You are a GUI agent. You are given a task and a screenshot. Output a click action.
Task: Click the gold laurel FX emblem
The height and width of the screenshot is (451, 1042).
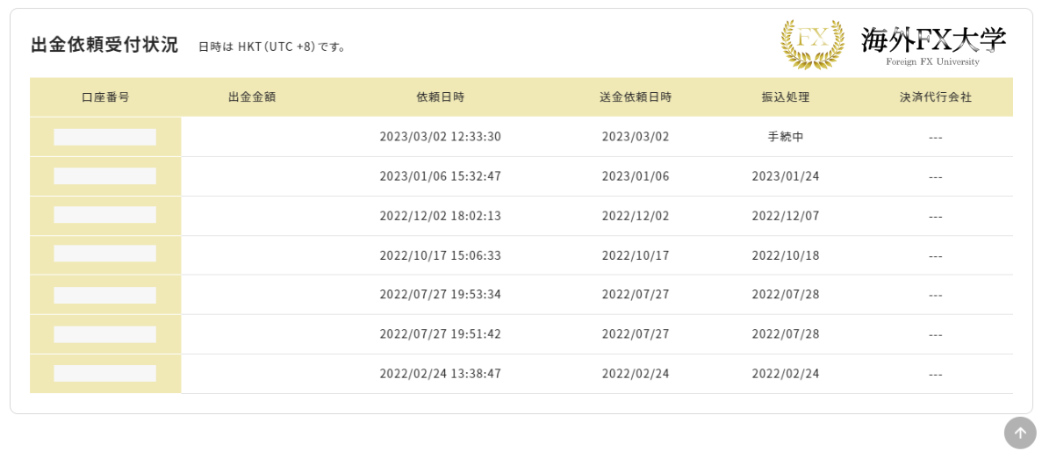coord(812,44)
